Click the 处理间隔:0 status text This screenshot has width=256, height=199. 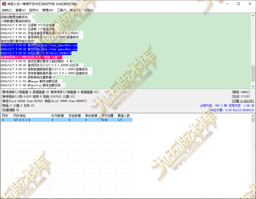click(10, 110)
